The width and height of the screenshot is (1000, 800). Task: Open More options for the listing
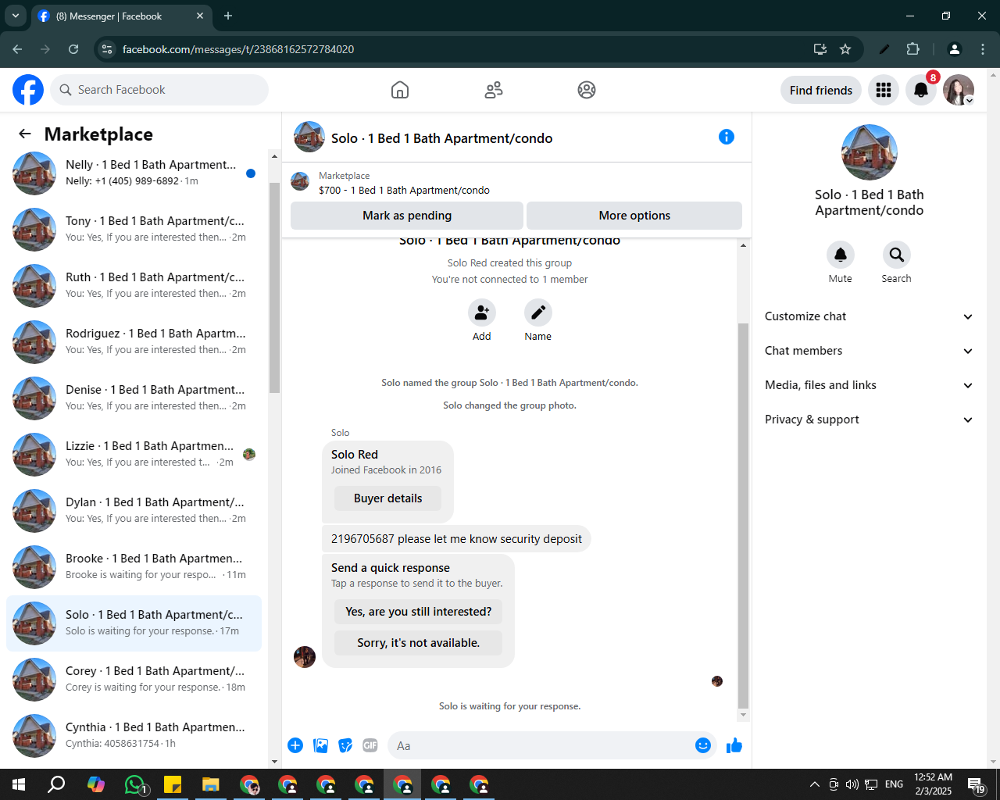point(634,216)
